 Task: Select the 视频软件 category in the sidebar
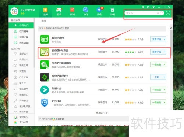(21, 60)
